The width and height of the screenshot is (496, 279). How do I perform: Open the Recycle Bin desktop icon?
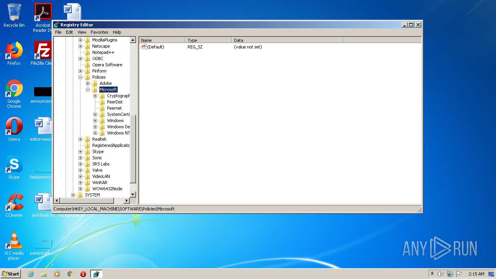[14, 15]
